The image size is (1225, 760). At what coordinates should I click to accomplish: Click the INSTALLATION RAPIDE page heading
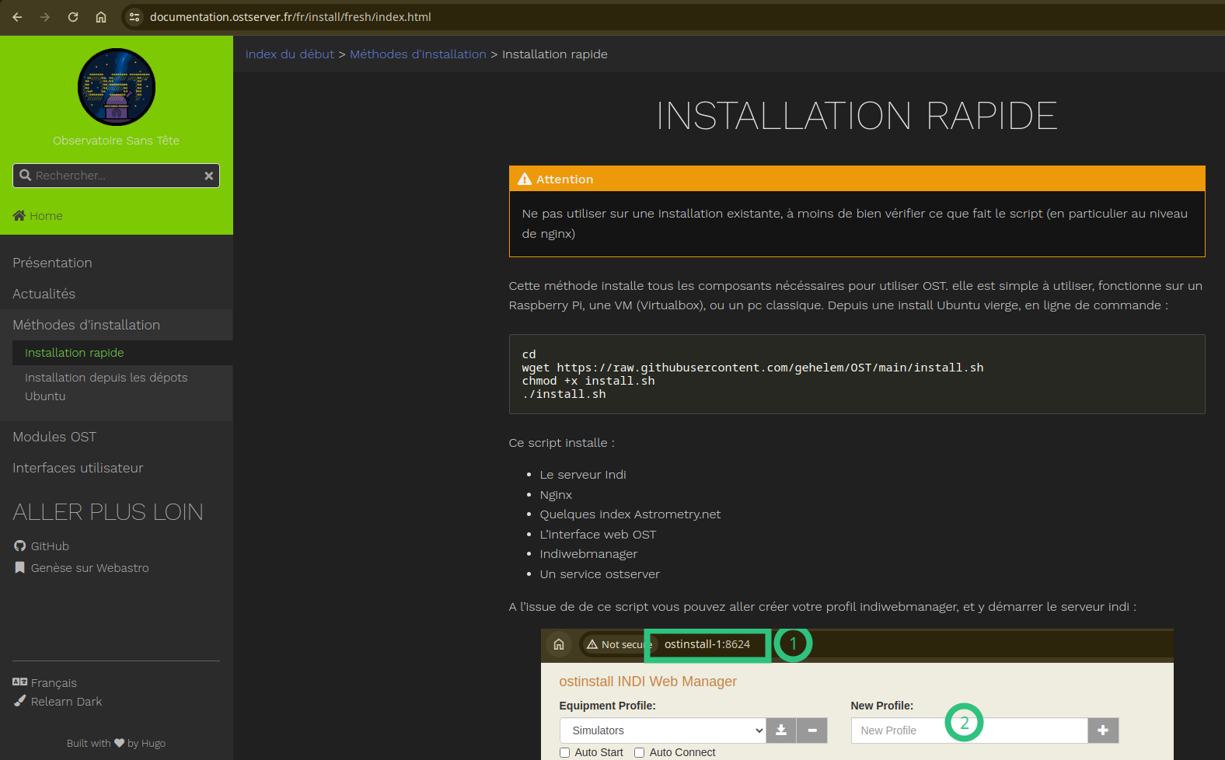coord(857,117)
